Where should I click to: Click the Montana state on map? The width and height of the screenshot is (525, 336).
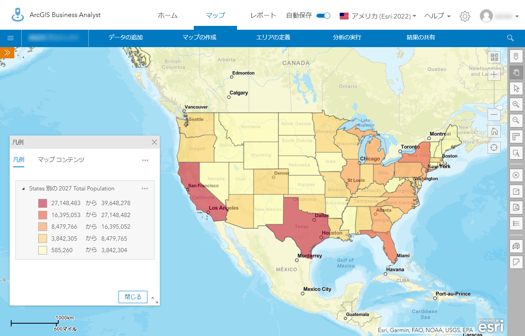point(250,127)
